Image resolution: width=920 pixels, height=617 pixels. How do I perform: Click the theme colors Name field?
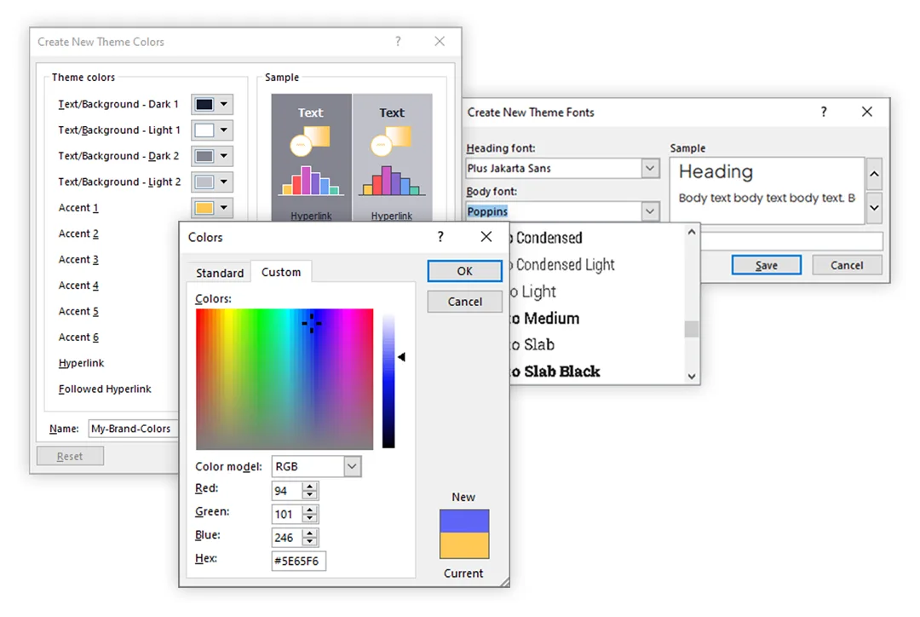click(x=134, y=429)
